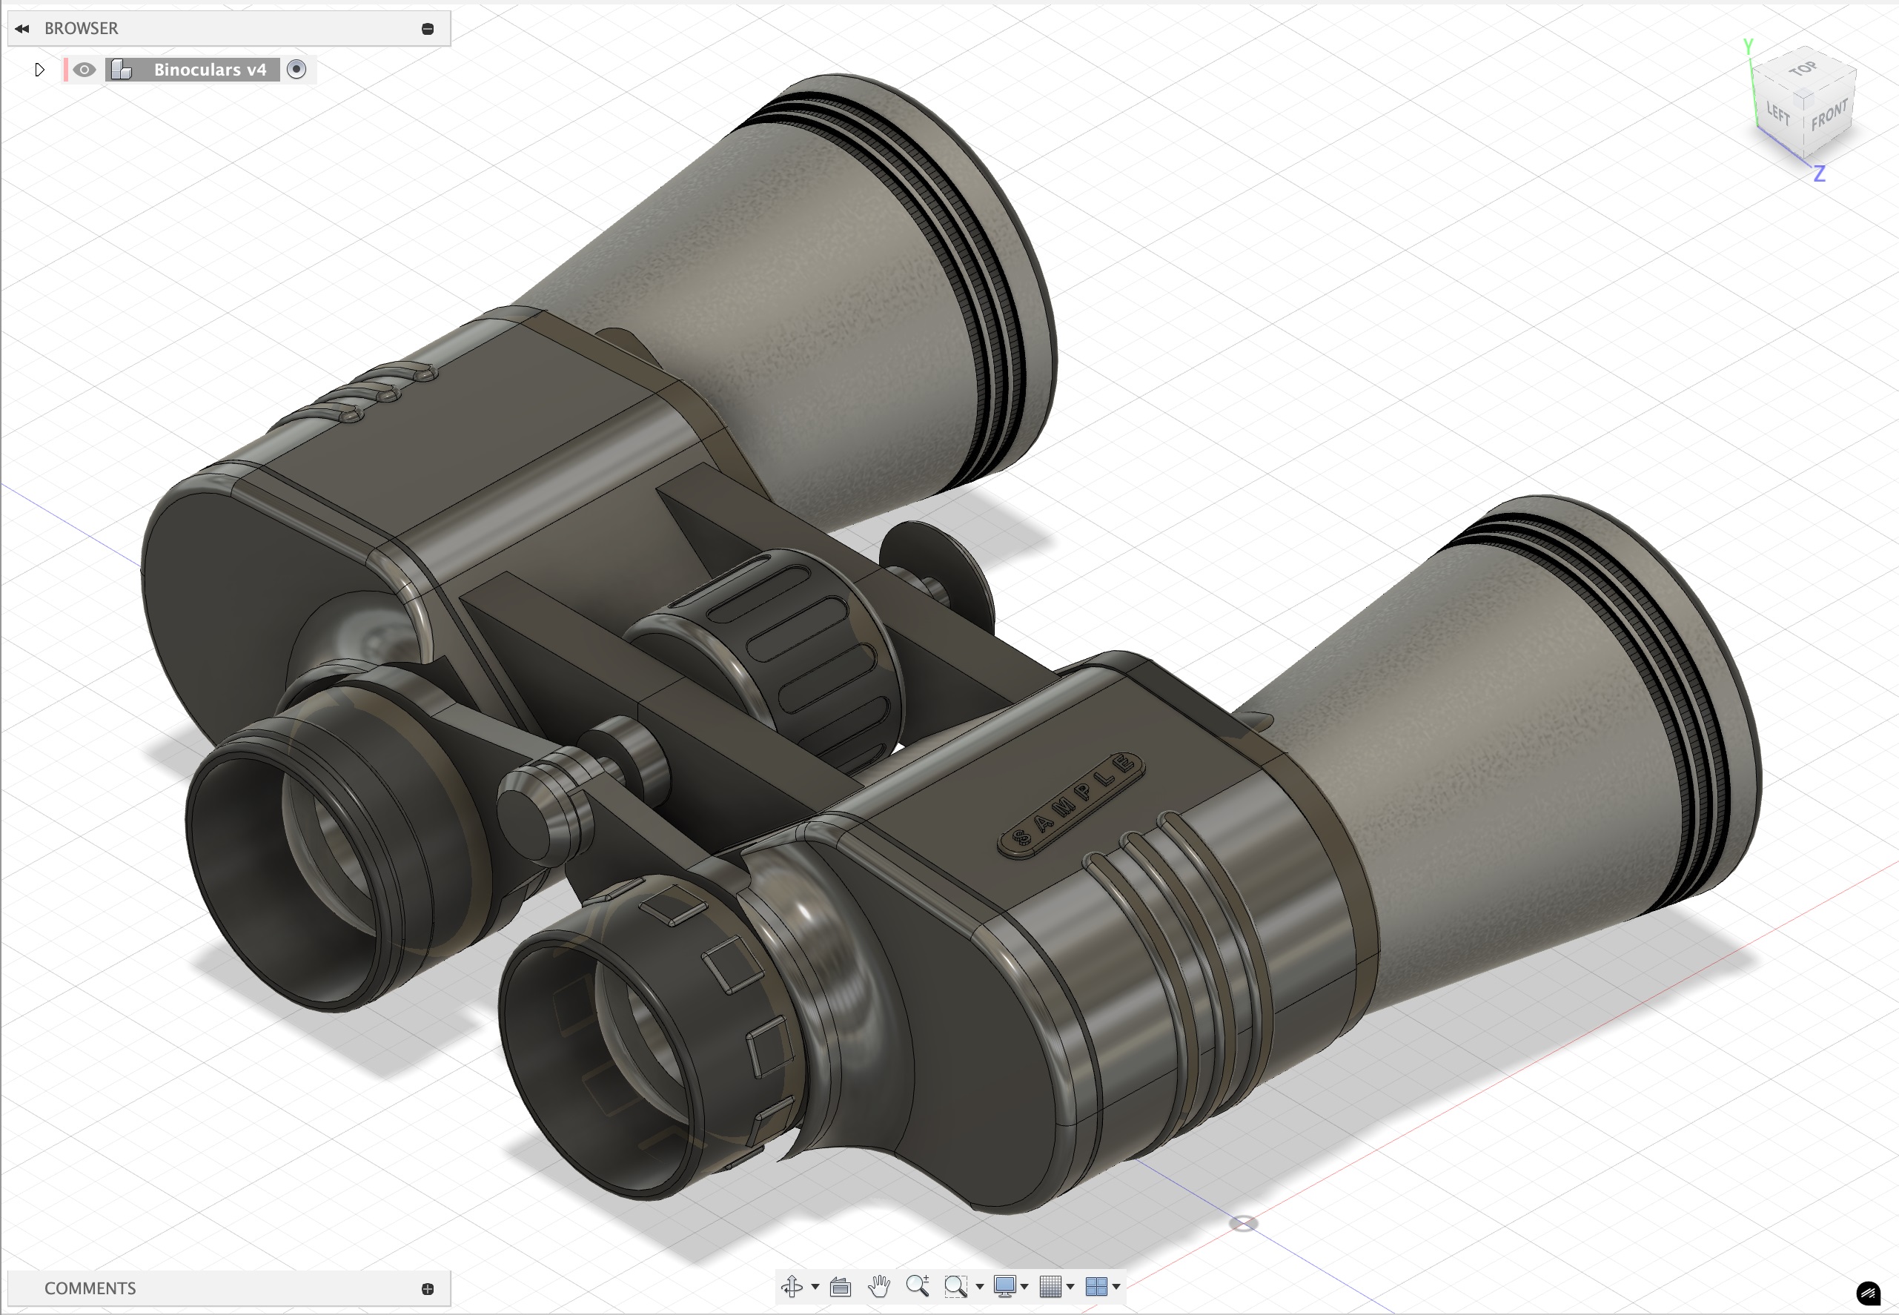
Task: Select the Binoculars v4 browser item
Action: 209,70
